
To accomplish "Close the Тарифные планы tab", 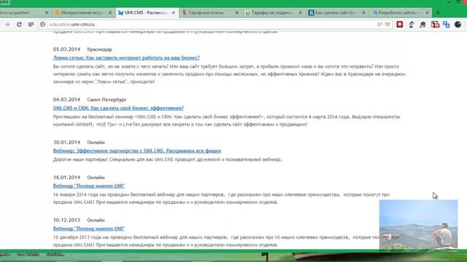I will [236, 13].
